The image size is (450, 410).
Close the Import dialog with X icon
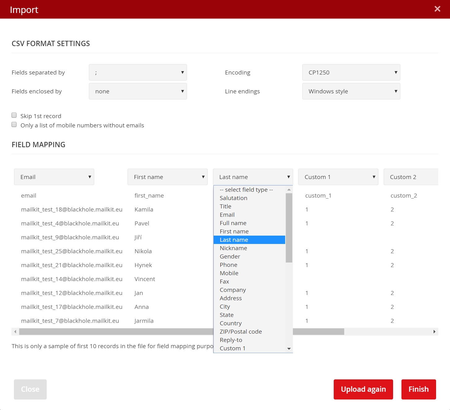pyautogui.click(x=437, y=9)
